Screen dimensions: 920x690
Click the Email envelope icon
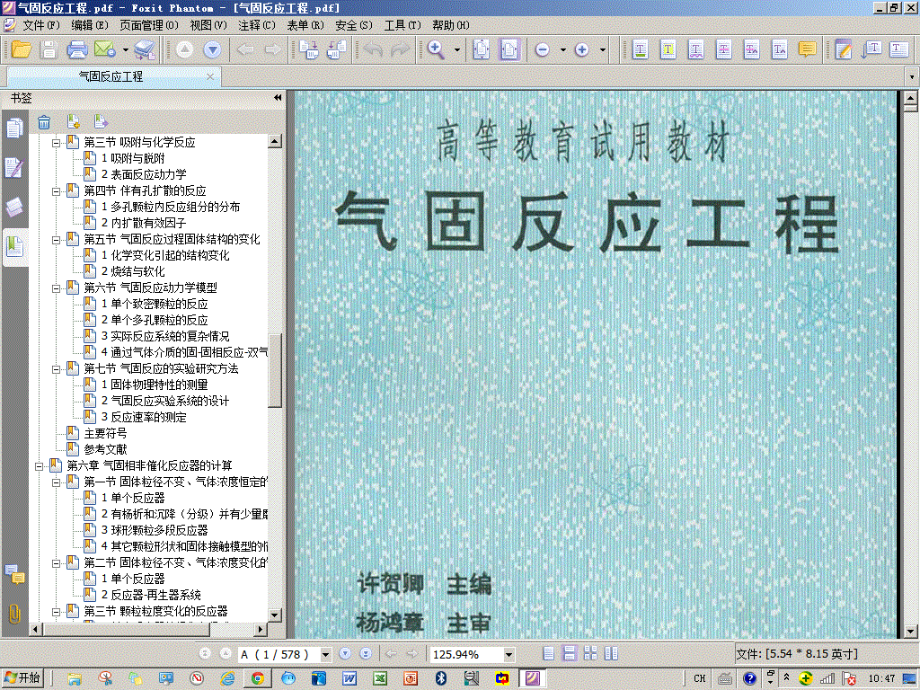(105, 50)
